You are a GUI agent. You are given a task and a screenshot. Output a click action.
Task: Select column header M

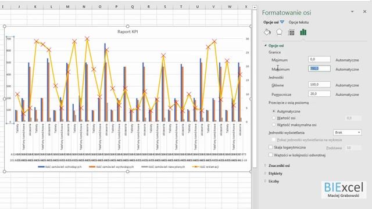pyautogui.click(x=67, y=7)
